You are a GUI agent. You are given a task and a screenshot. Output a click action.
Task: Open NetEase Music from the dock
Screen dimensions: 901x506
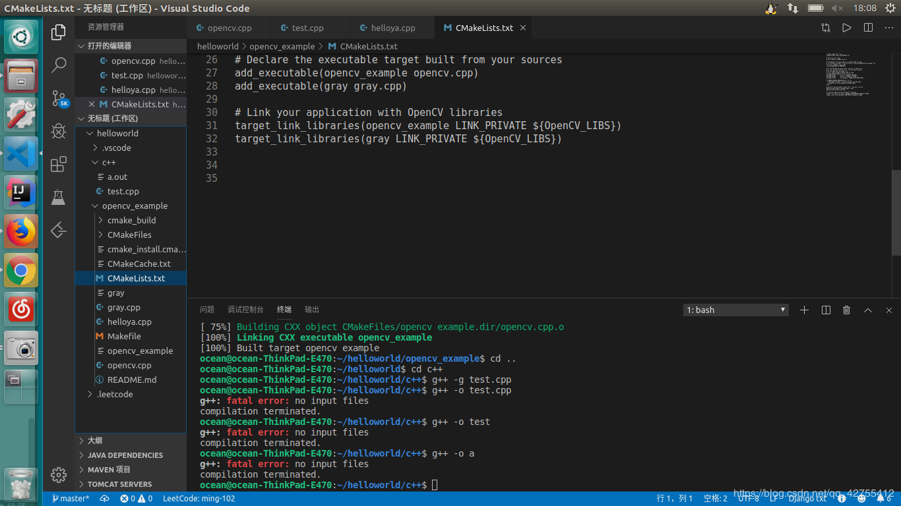pos(21,309)
